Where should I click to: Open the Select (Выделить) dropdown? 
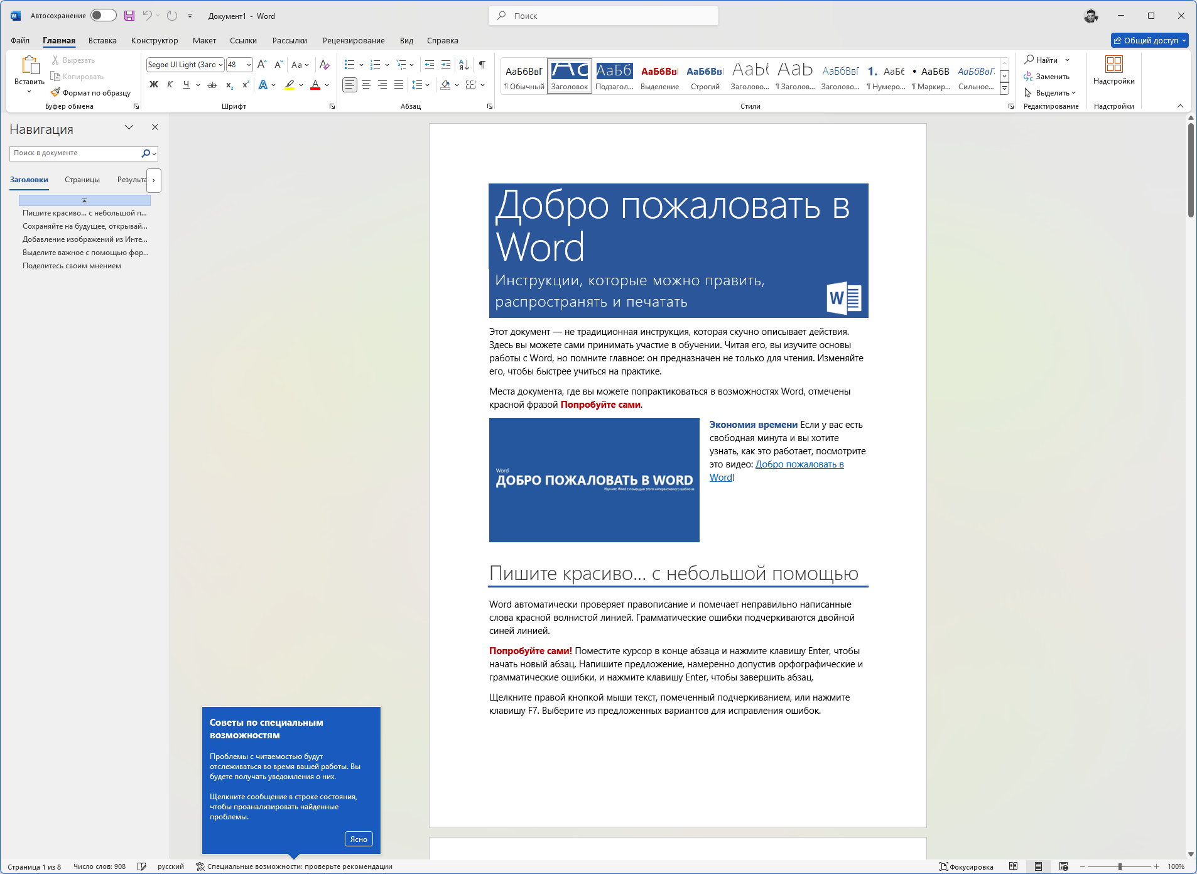click(x=1050, y=93)
